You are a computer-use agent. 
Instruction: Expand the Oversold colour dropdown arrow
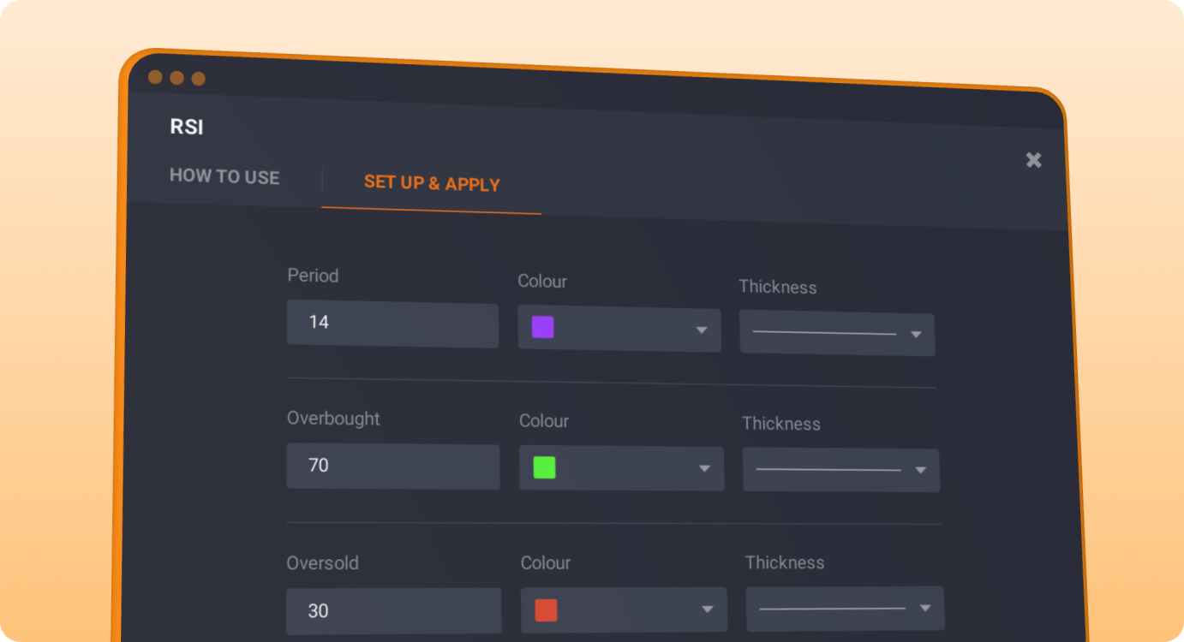708,609
